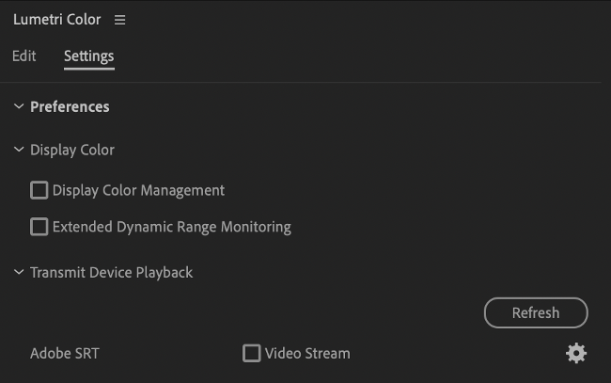Check the Video Stream checkbox
Viewport: 611px width, 383px height.
[x=251, y=354]
